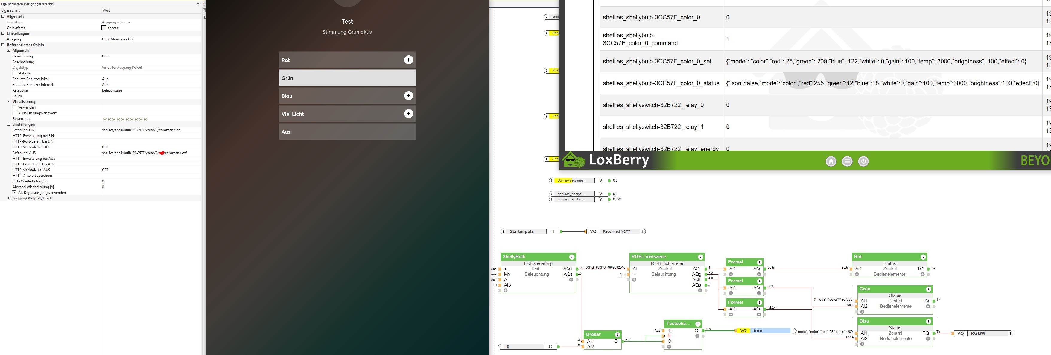
Task: Add Rot mood with plus icon
Action: pos(408,60)
